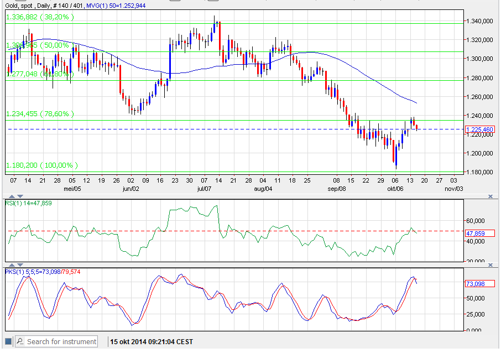
Task: Click the nov/03 date axis label
Action: [453, 189]
